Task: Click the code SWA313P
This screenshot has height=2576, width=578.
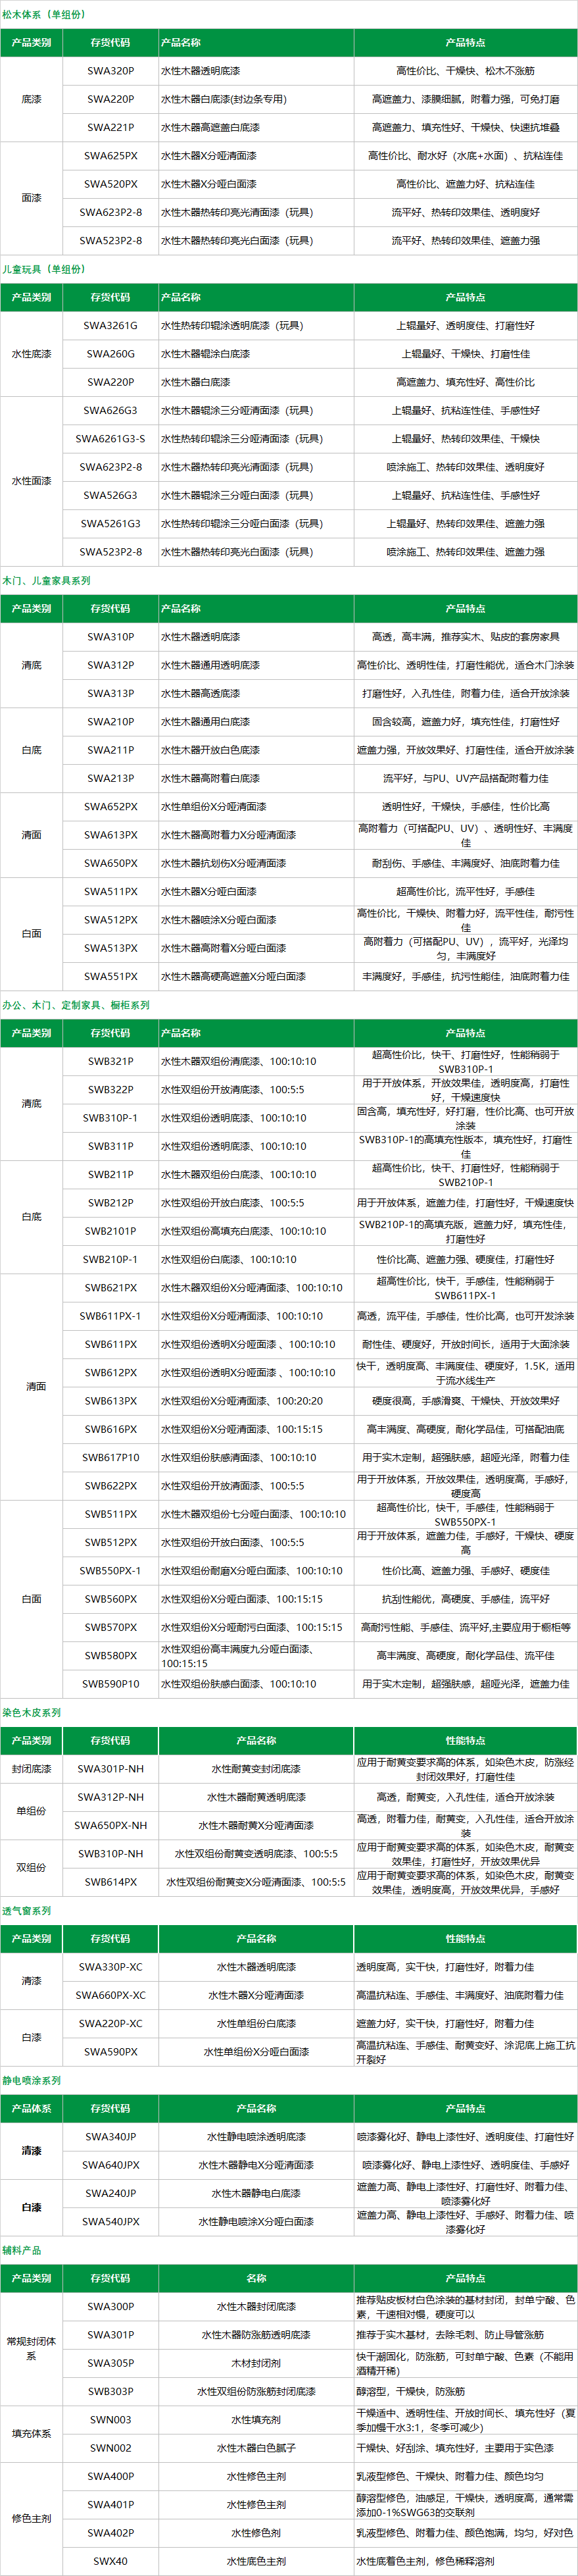Action: 110,693
